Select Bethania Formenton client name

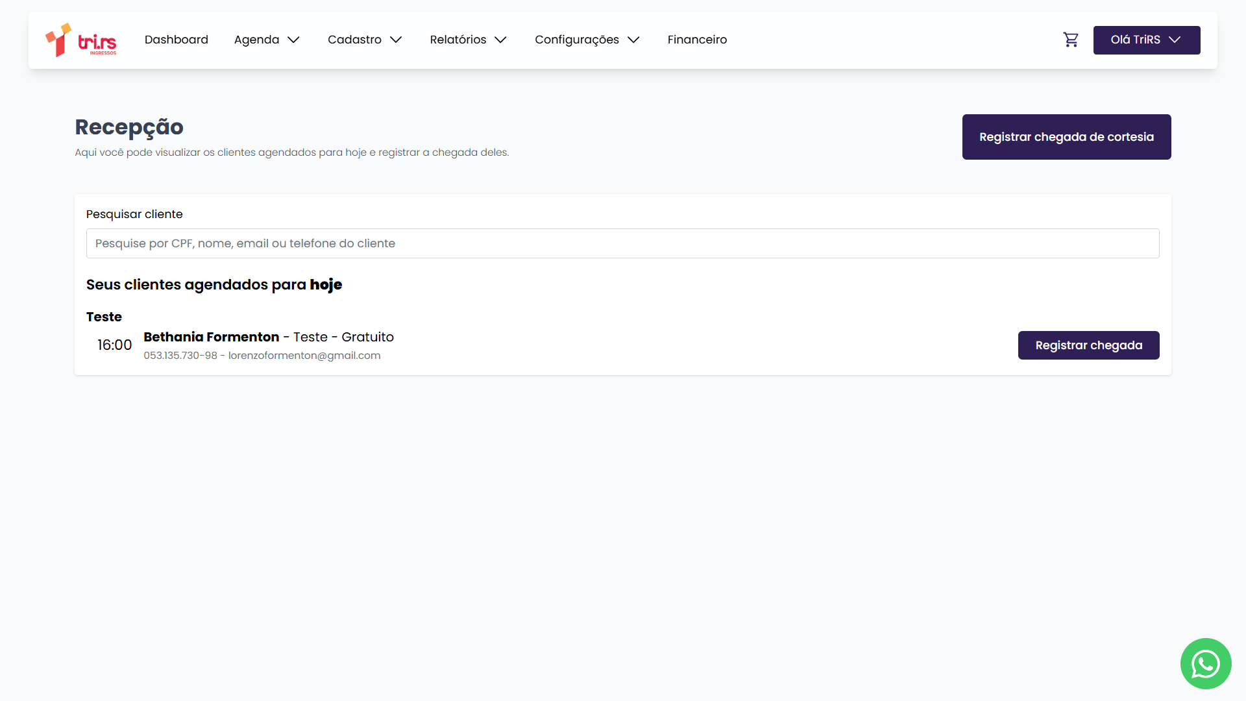click(x=212, y=337)
